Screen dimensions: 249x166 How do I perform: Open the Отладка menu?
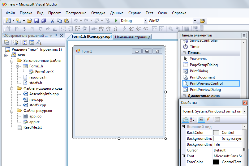(98, 13)
